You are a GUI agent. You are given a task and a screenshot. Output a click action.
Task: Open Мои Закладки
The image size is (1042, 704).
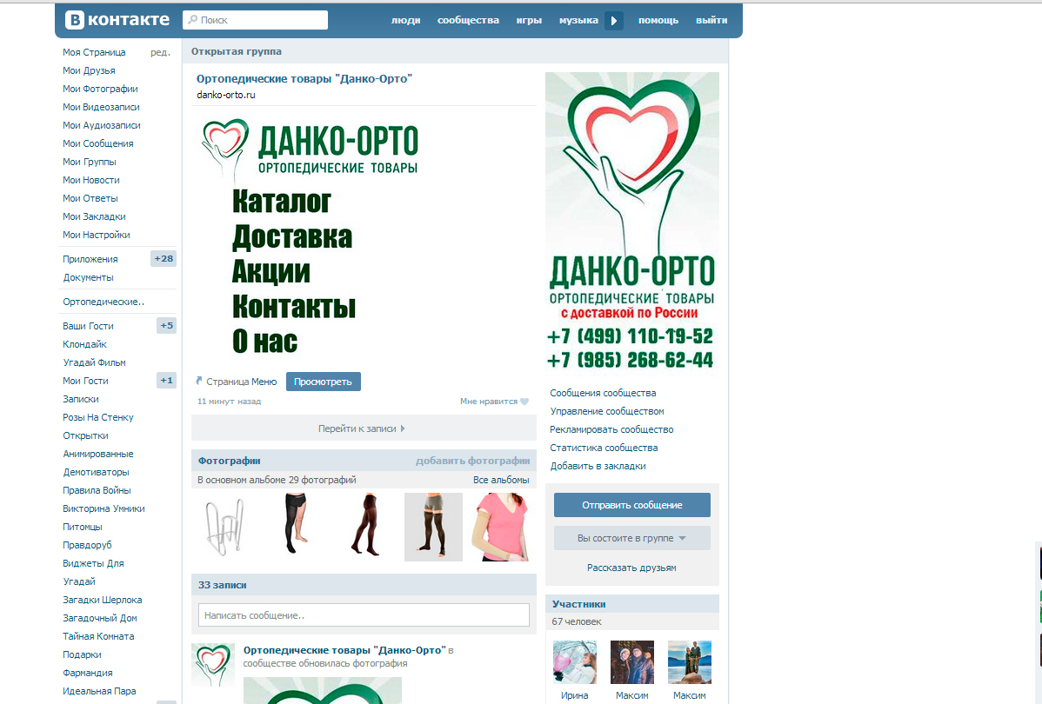(94, 216)
